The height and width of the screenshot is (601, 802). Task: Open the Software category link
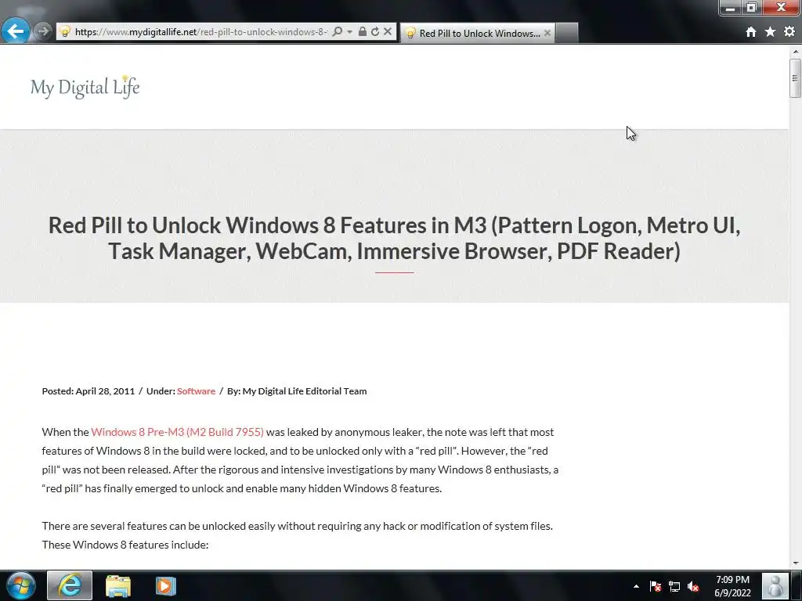point(196,391)
